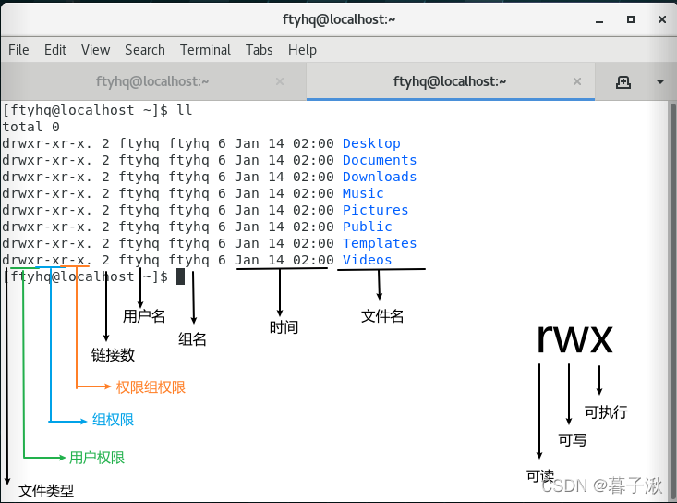677x503 pixels.
Task: Open the View menu
Action: tap(95, 50)
